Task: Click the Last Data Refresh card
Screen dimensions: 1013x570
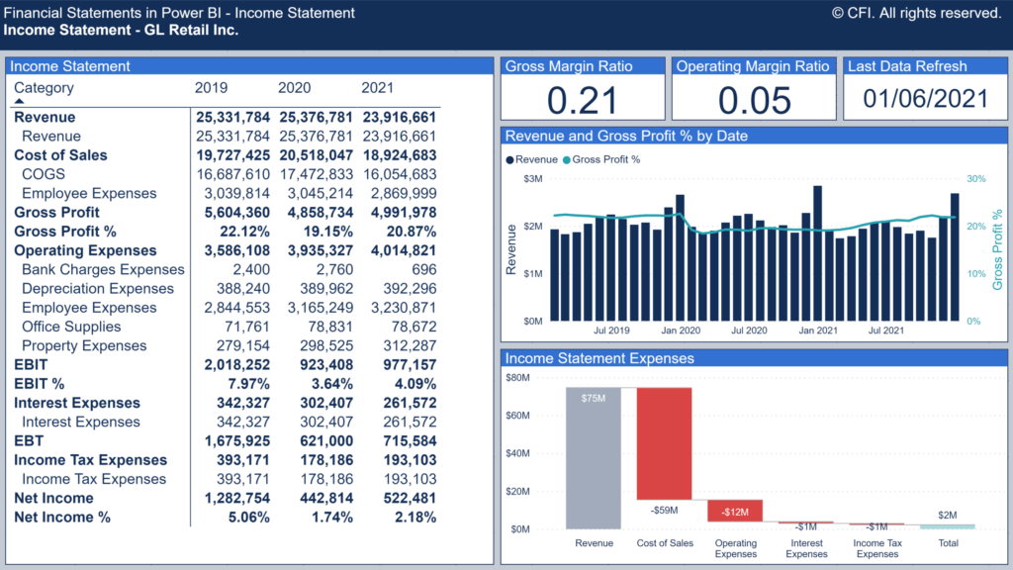Action: (x=924, y=93)
